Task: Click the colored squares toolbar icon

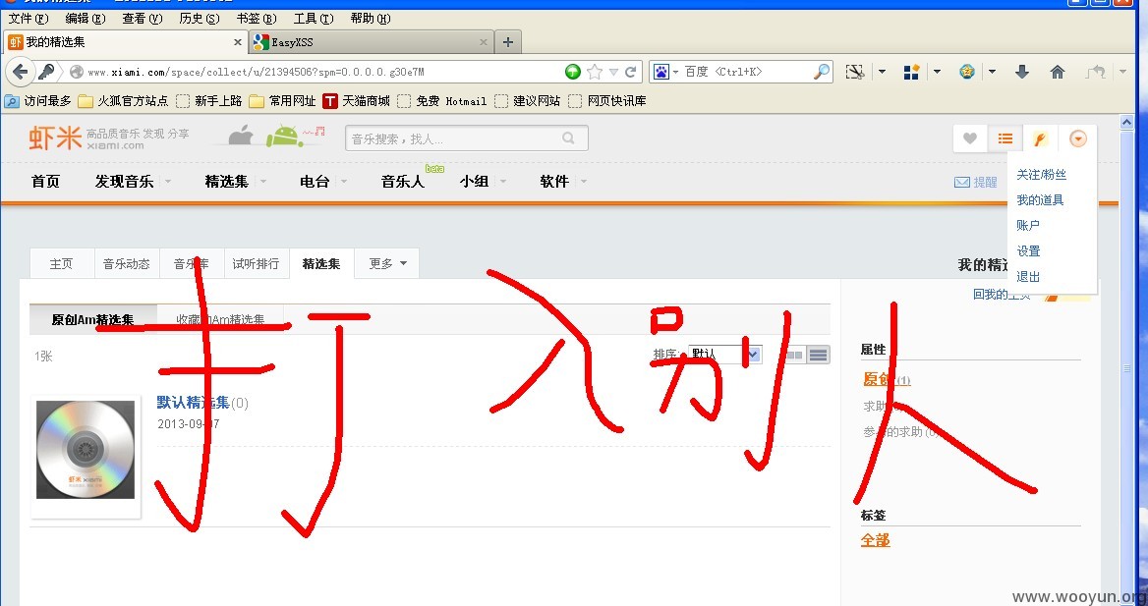Action: tap(911, 72)
